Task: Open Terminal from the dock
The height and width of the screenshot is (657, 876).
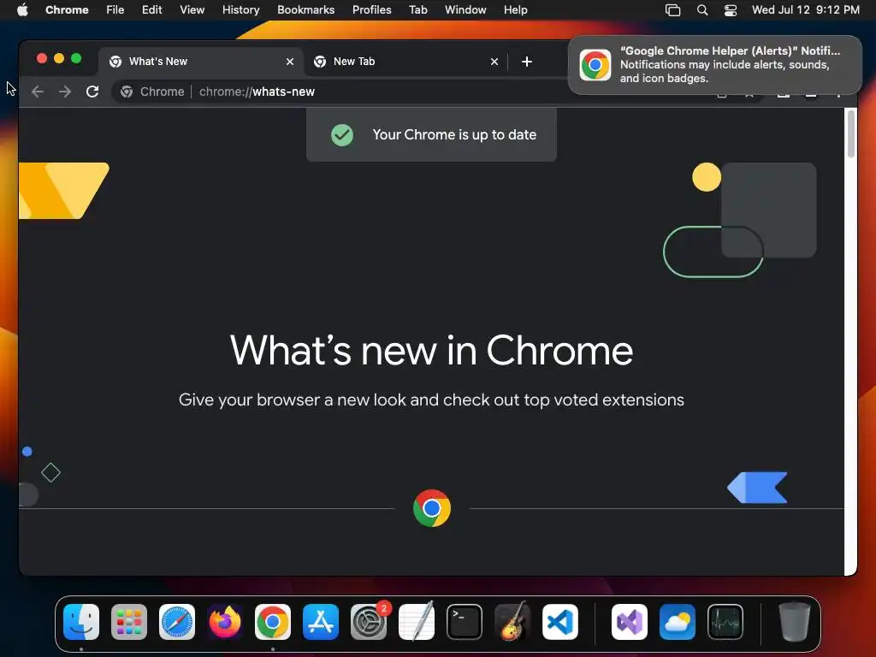Action: point(465,622)
